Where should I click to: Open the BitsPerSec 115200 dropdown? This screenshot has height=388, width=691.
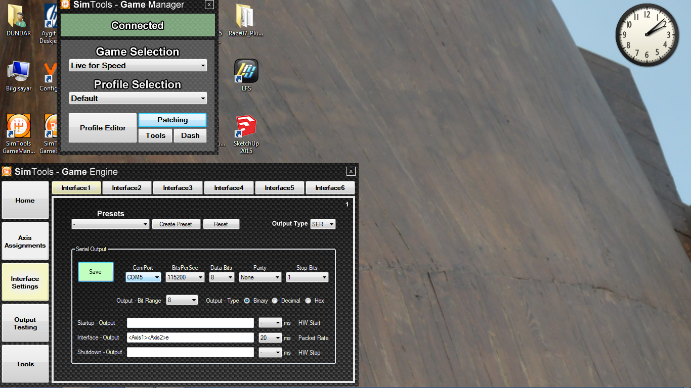point(185,277)
